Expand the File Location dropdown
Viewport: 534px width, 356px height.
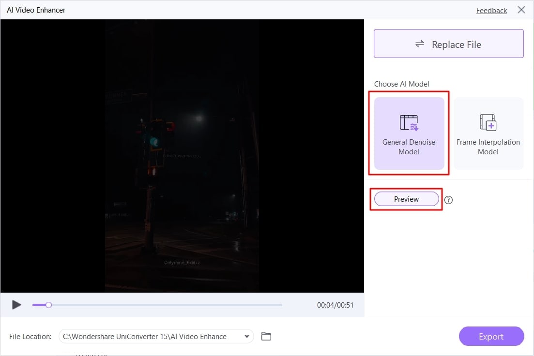[x=246, y=336]
